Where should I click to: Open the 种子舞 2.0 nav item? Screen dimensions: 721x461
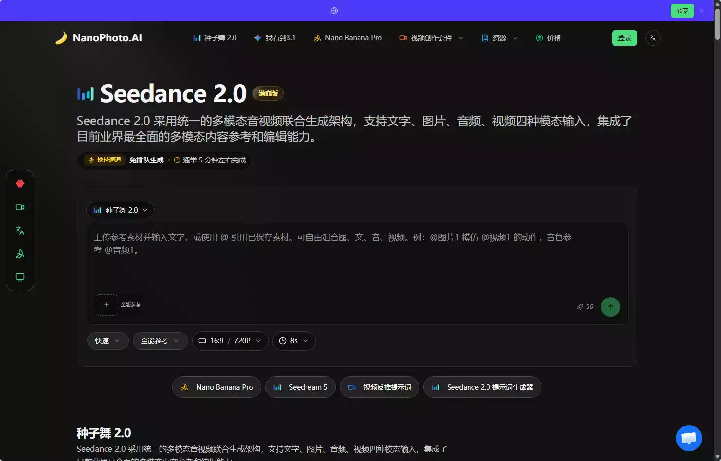215,38
